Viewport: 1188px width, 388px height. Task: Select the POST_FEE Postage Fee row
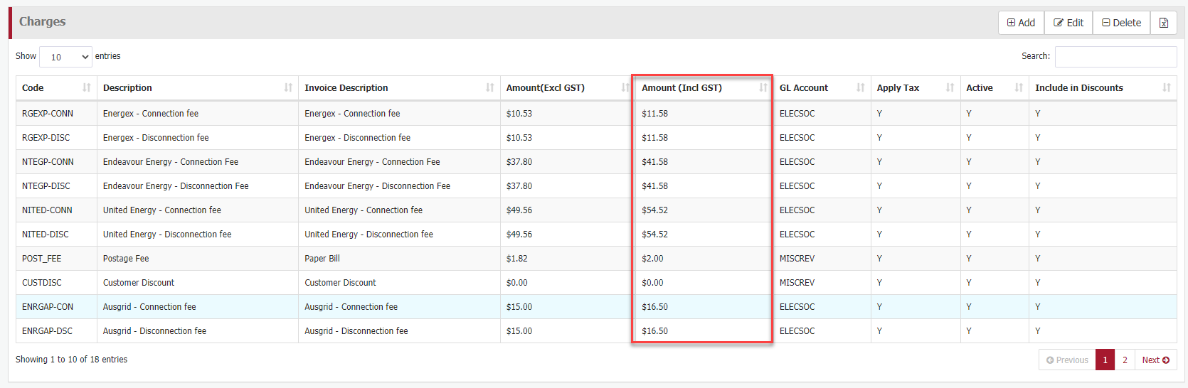126,259
